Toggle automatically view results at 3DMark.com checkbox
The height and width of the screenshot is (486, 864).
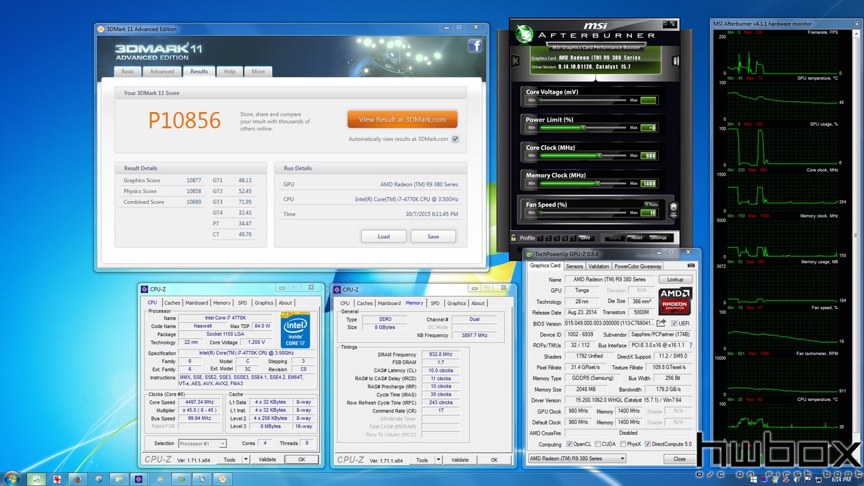[x=455, y=139]
